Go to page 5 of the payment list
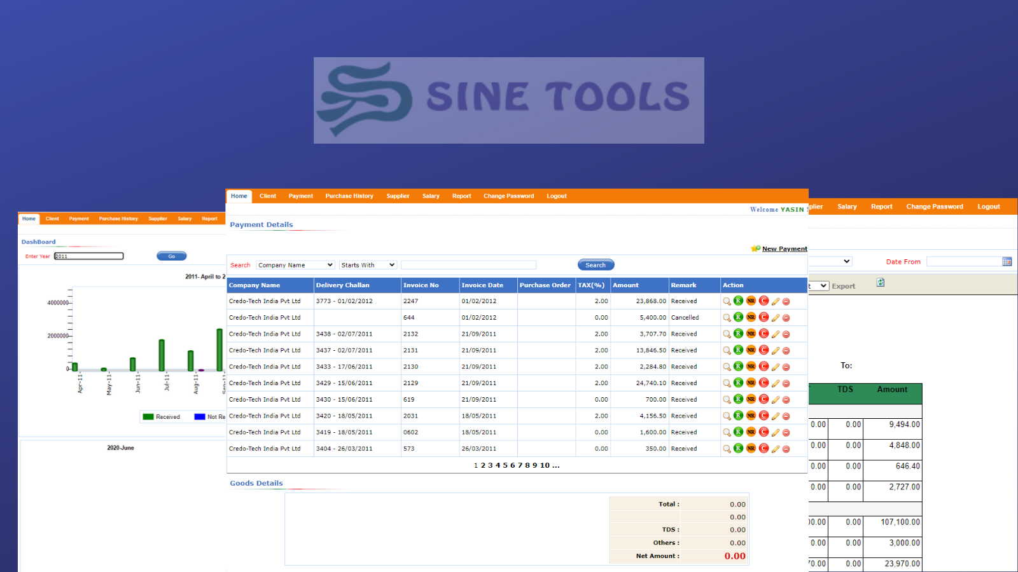1018x572 pixels. click(x=505, y=466)
